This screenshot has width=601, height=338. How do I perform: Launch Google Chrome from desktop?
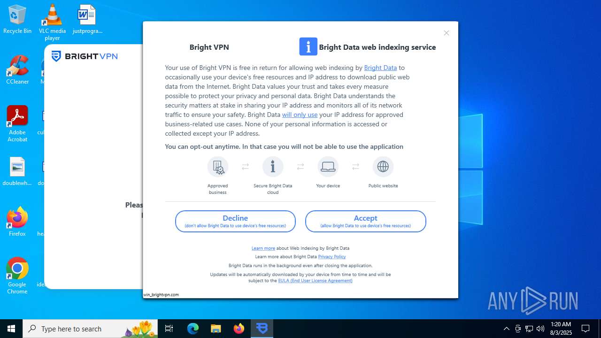(x=17, y=276)
